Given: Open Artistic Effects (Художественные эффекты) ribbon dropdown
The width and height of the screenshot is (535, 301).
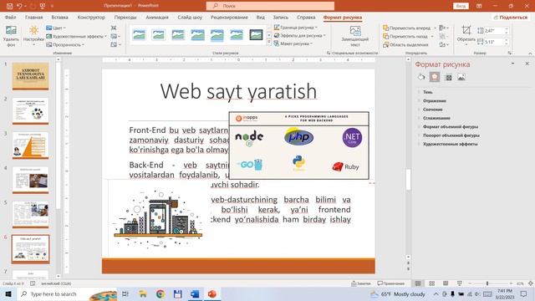Looking at the screenshot, I should tap(76, 36).
